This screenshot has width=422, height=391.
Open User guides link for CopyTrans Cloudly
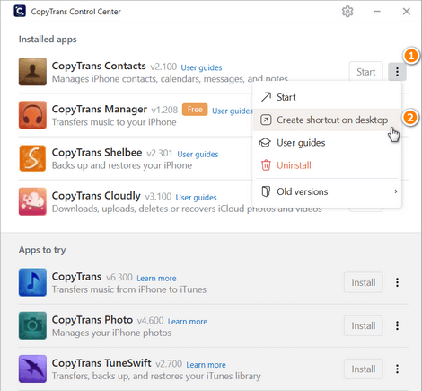tap(196, 198)
